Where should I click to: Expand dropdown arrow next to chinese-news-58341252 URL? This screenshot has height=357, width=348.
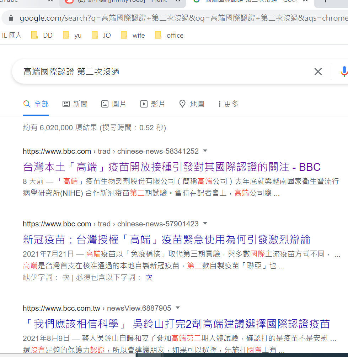(x=205, y=151)
